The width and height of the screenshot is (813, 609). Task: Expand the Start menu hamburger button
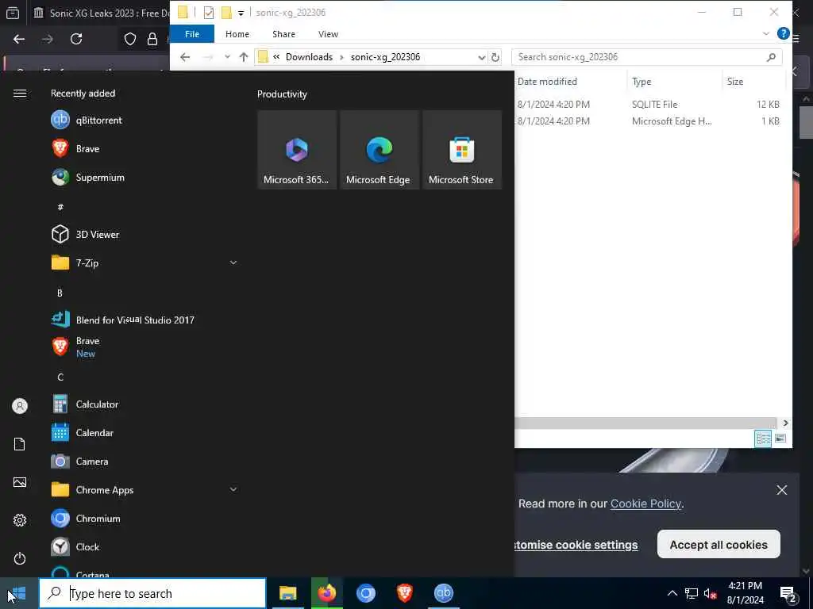20,94
